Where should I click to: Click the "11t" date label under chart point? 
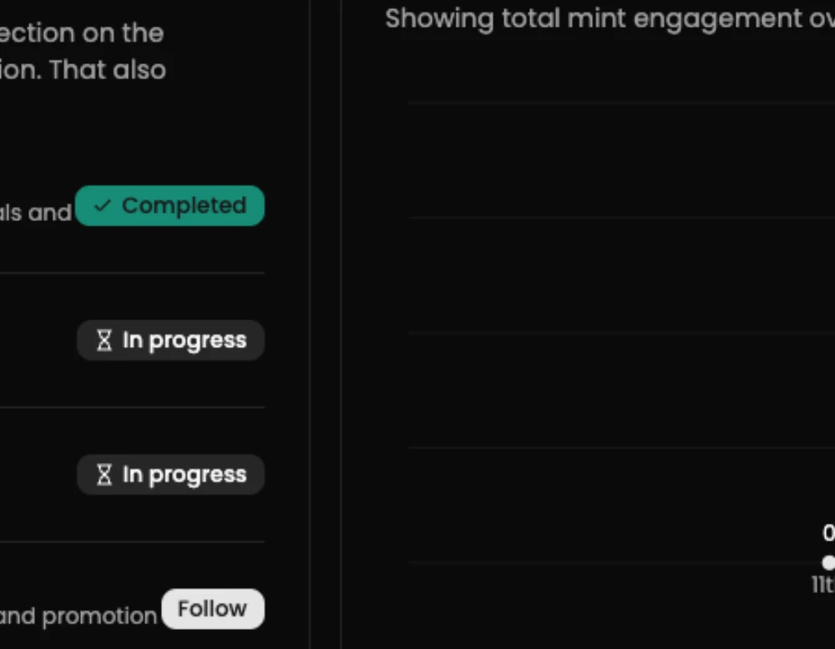[x=822, y=585]
